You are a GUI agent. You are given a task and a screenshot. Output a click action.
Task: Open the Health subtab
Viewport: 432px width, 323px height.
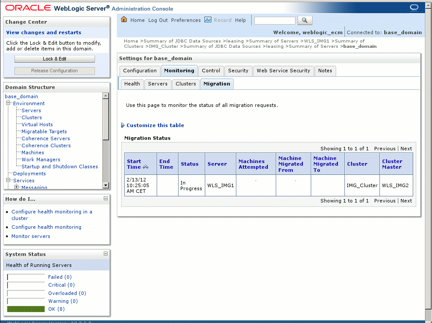click(x=132, y=84)
